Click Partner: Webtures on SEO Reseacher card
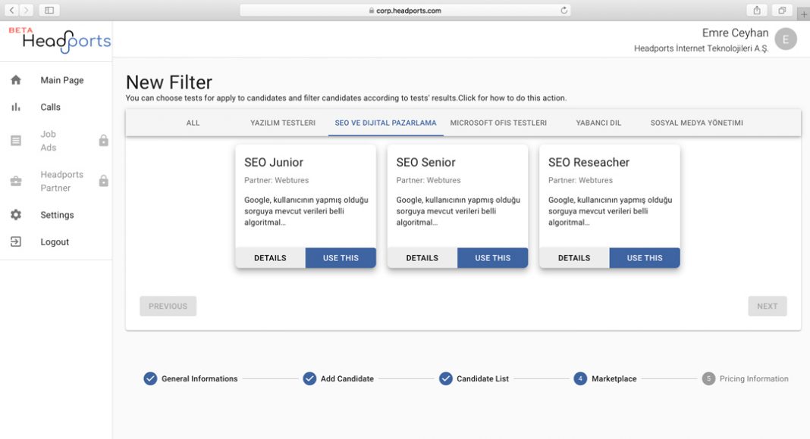Image resolution: width=810 pixels, height=439 pixels. click(x=580, y=180)
